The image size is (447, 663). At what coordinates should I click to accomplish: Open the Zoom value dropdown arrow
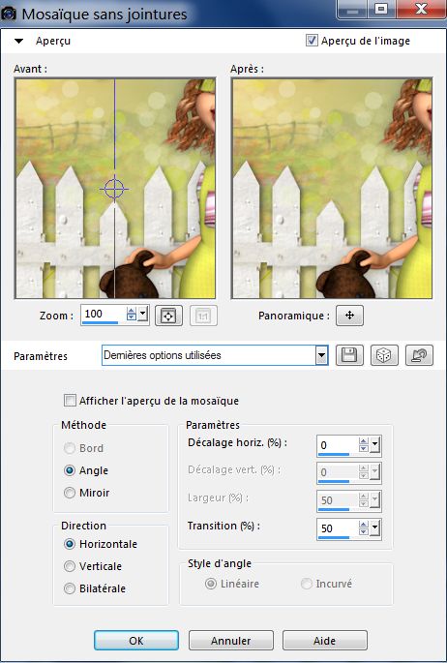143,315
